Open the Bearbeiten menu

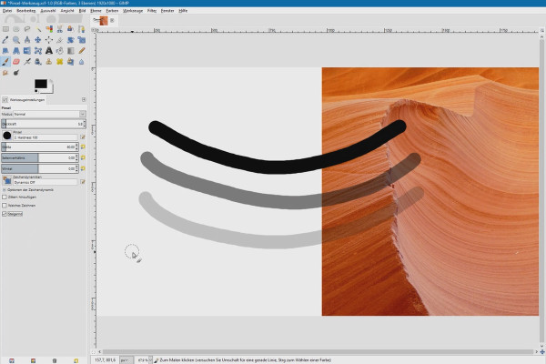click(x=26, y=11)
